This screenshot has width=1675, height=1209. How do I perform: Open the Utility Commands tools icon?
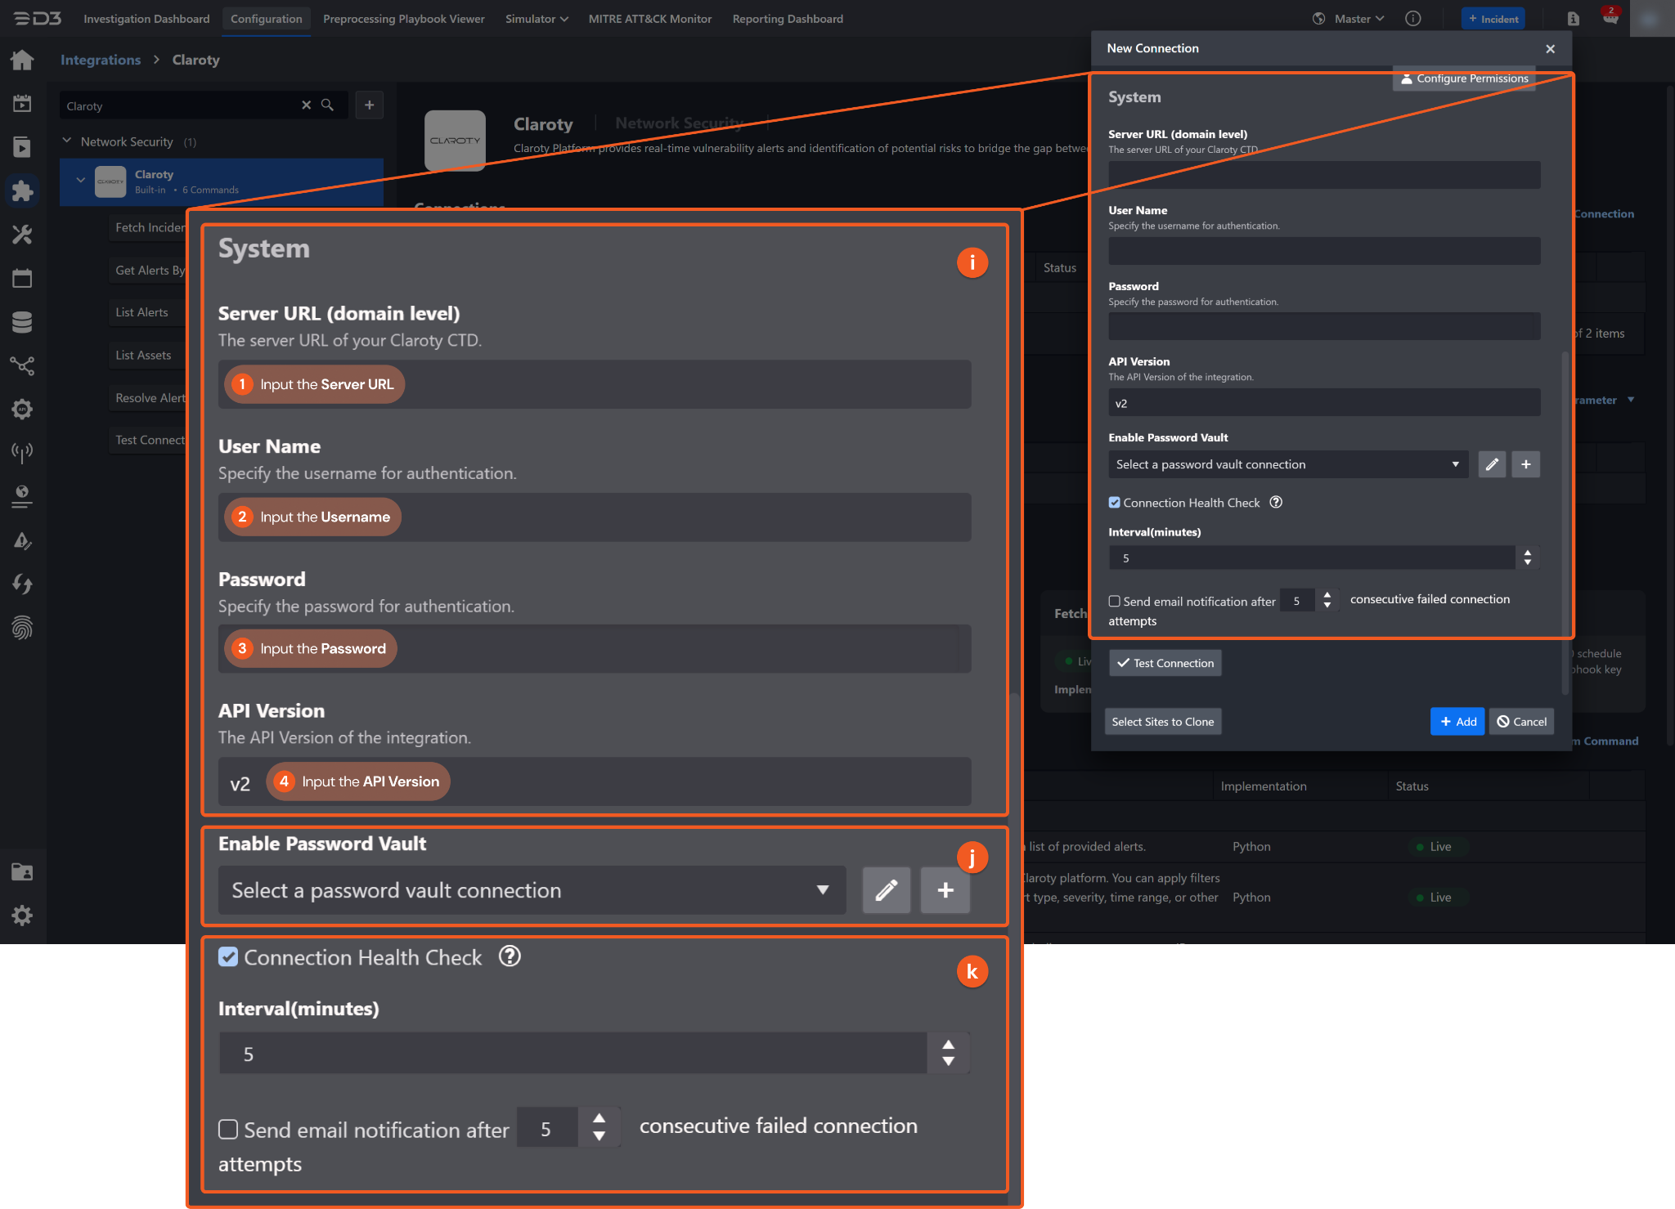(22, 235)
